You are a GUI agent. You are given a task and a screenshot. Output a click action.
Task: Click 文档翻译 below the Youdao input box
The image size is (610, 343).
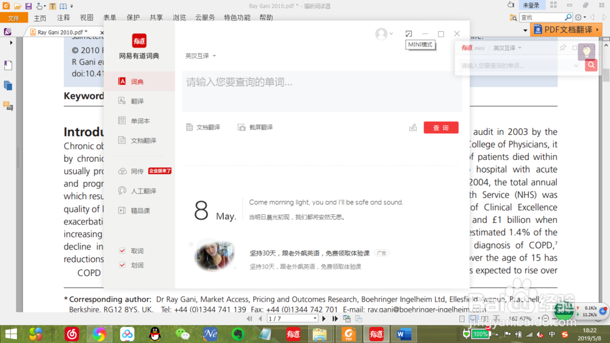pyautogui.click(x=203, y=128)
